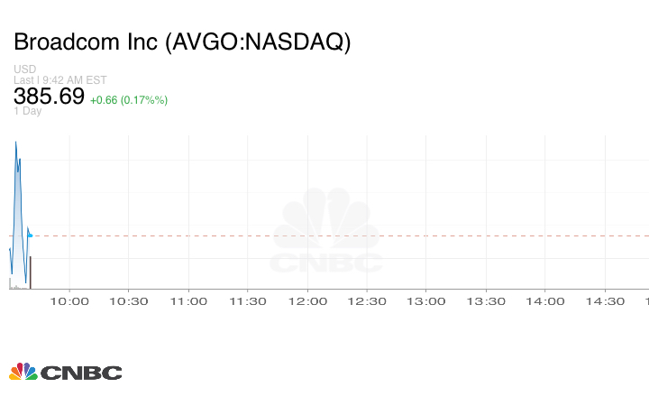The image size is (649, 406).
Task: Click the CNBC wordmark beside the peacock logo
Action: 81,373
